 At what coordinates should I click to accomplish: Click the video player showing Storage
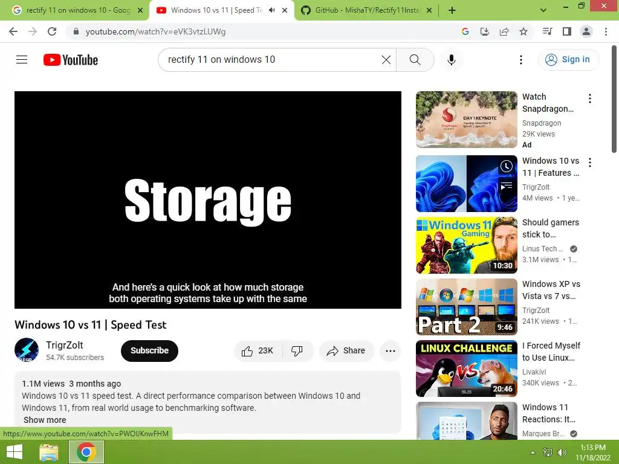pyautogui.click(x=208, y=199)
